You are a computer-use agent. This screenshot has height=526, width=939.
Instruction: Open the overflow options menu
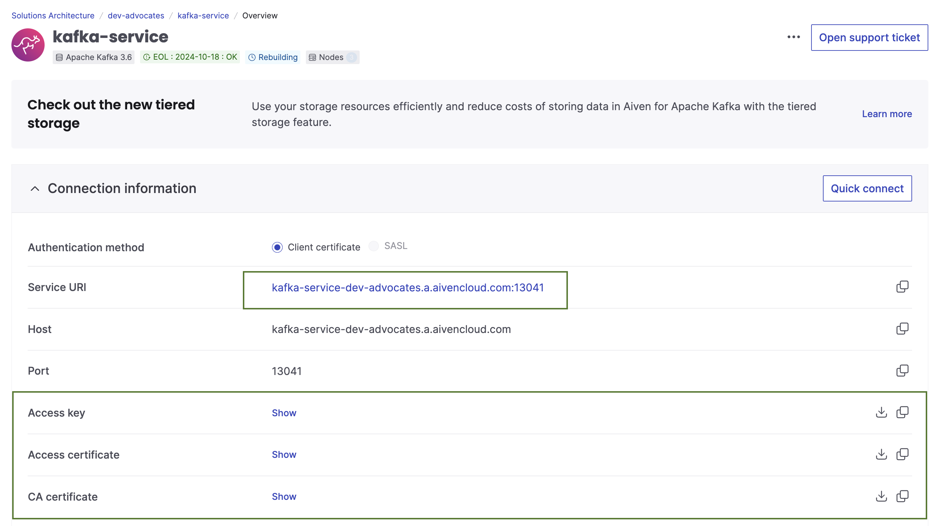(x=793, y=37)
